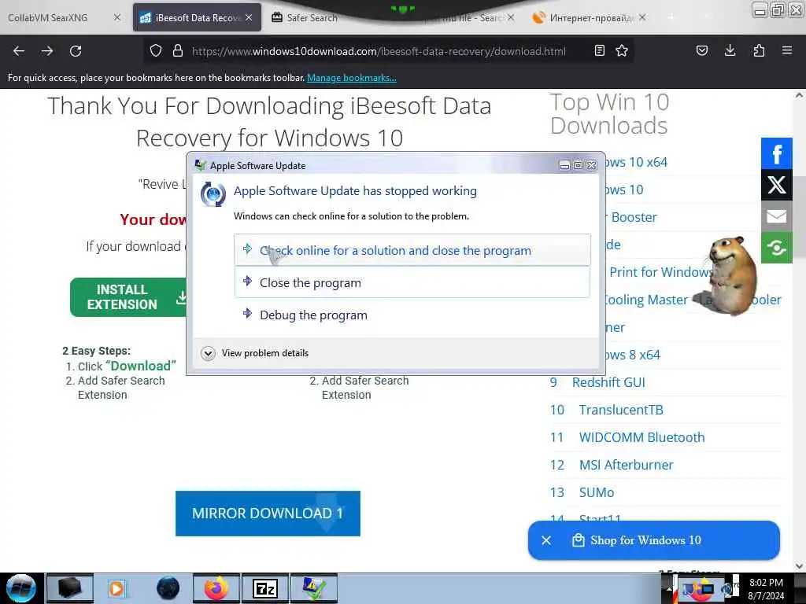Open the extensions puzzle icon
The height and width of the screenshot is (604, 806).
pyautogui.click(x=759, y=50)
